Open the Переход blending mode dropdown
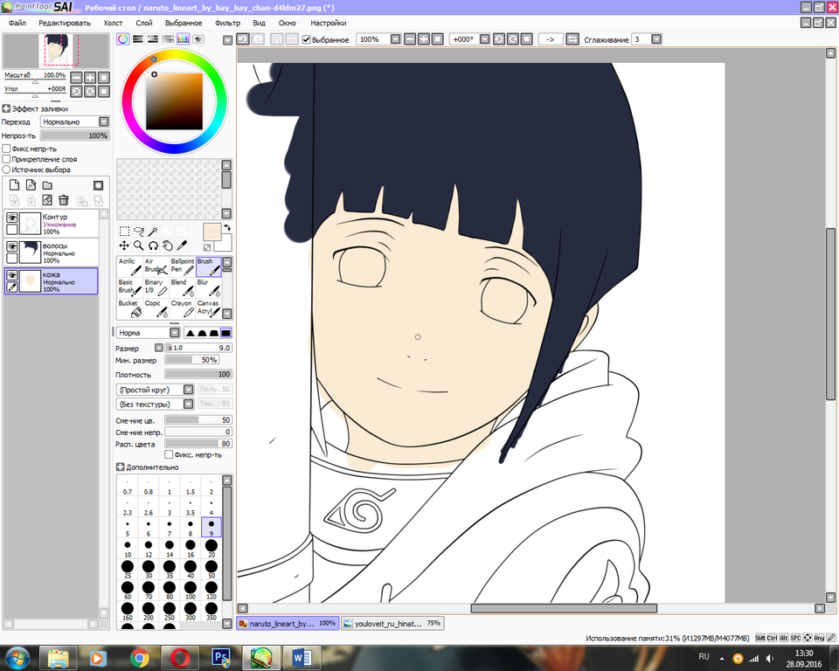839x671 pixels. tap(104, 121)
